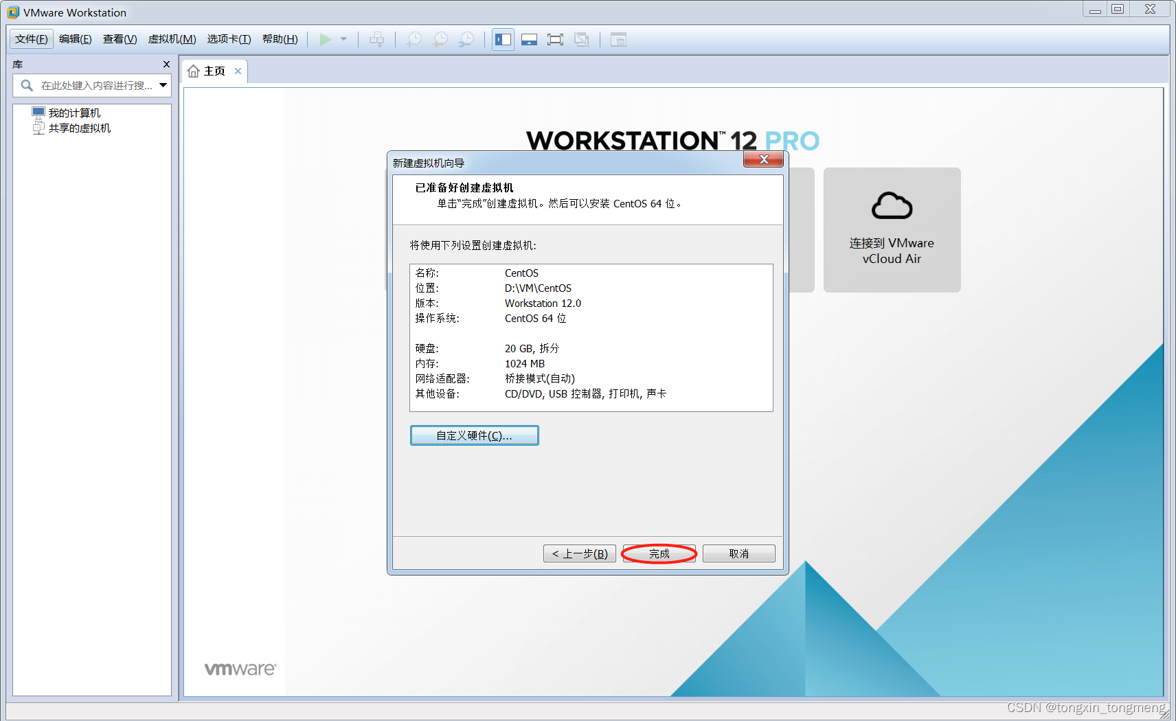Click the 20 GB, 拆分 disk value
The image size is (1176, 721).
point(532,349)
